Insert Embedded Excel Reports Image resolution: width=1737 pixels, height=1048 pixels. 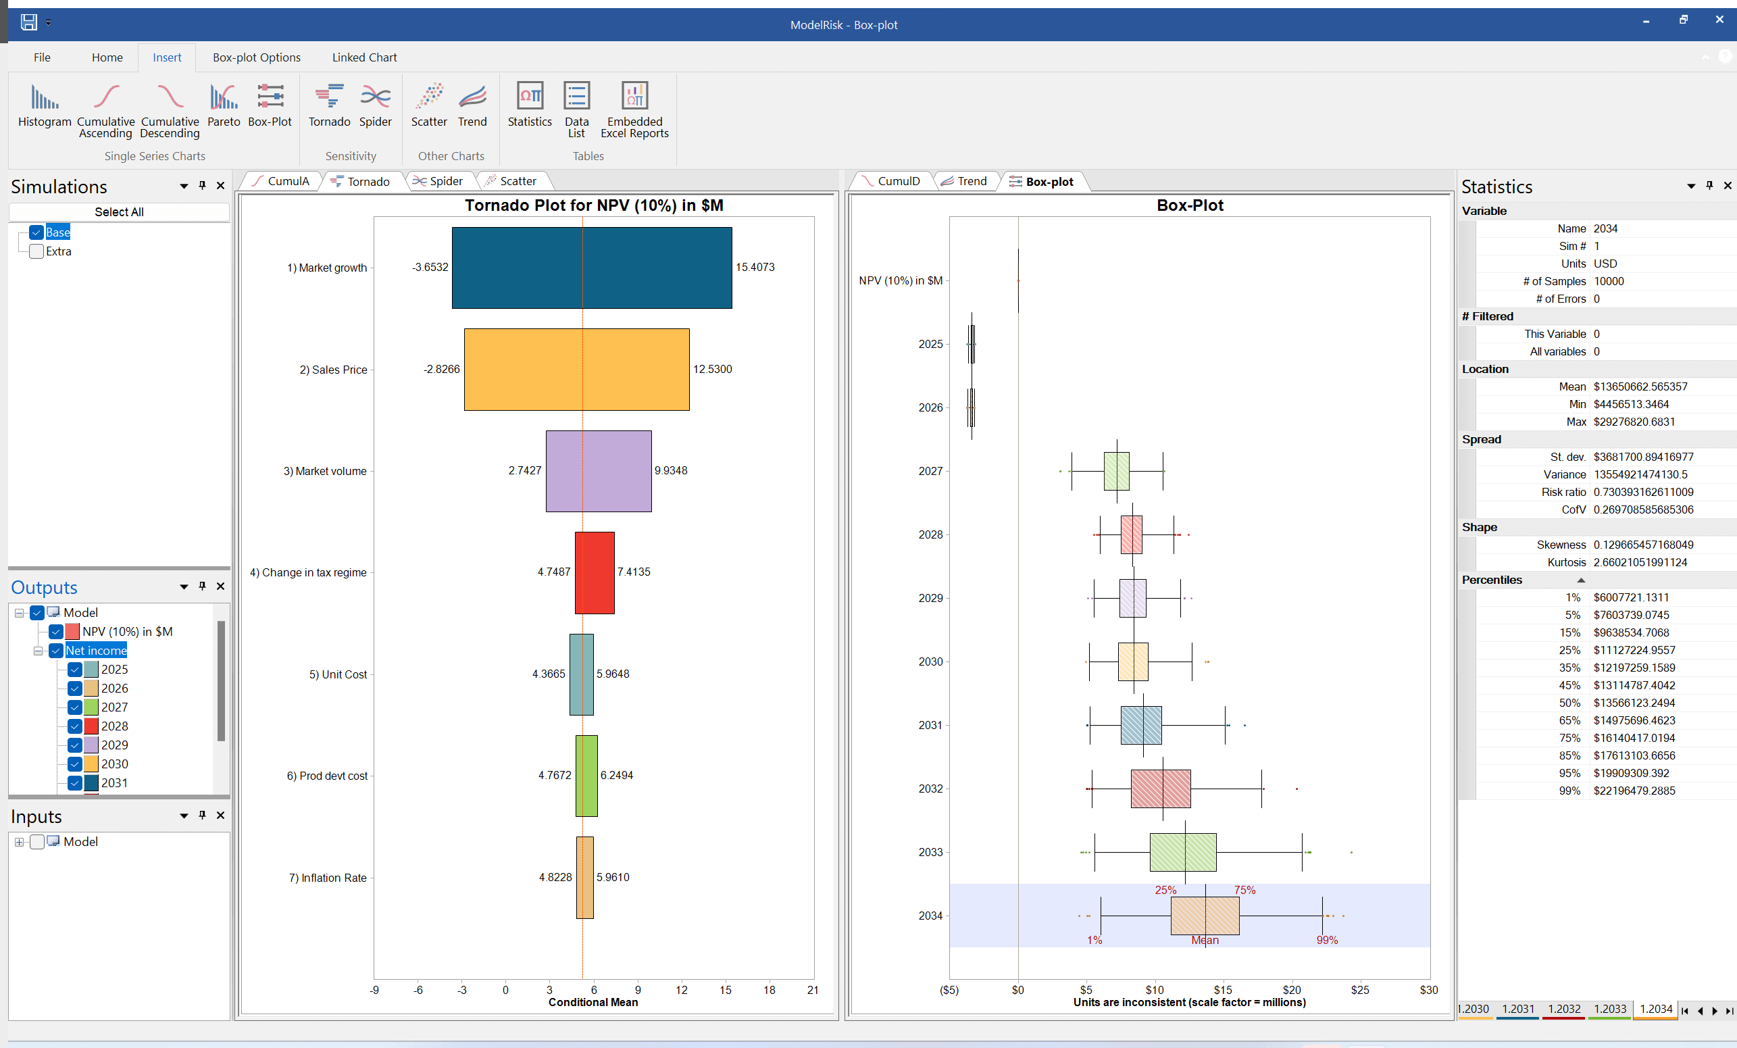[x=634, y=106]
